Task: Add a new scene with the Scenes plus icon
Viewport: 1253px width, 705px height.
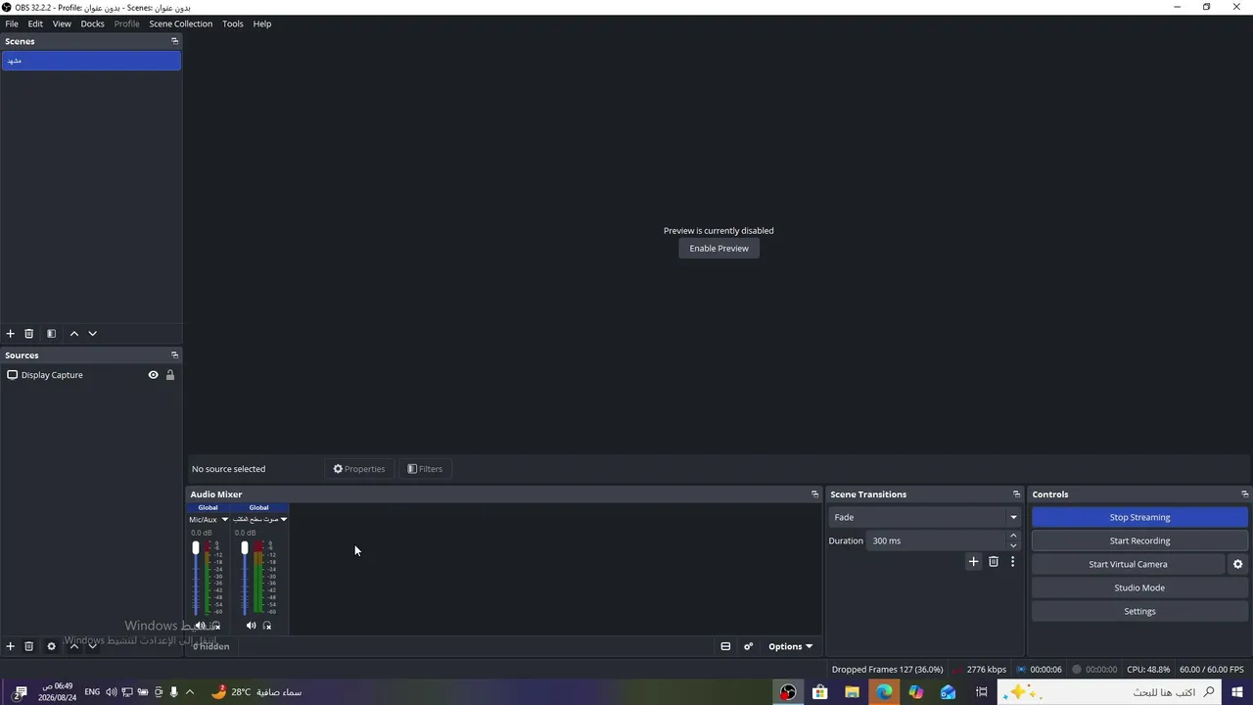Action: coord(11,334)
